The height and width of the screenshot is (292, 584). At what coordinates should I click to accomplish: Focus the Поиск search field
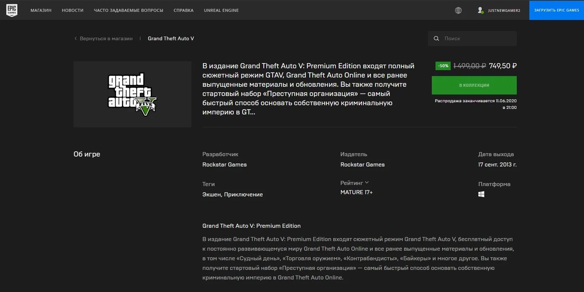[472, 38]
